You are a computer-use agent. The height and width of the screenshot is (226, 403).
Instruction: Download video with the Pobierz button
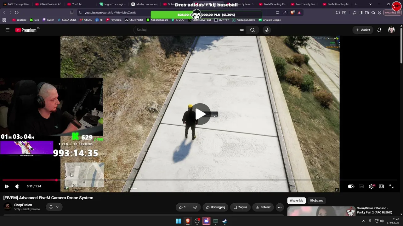(x=263, y=207)
